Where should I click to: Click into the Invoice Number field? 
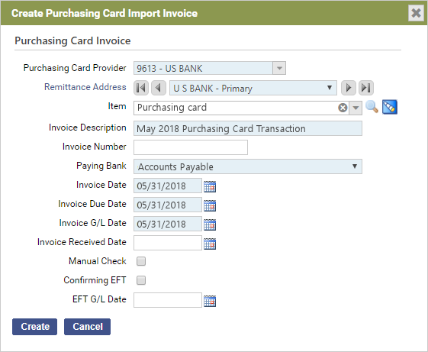[x=191, y=147]
